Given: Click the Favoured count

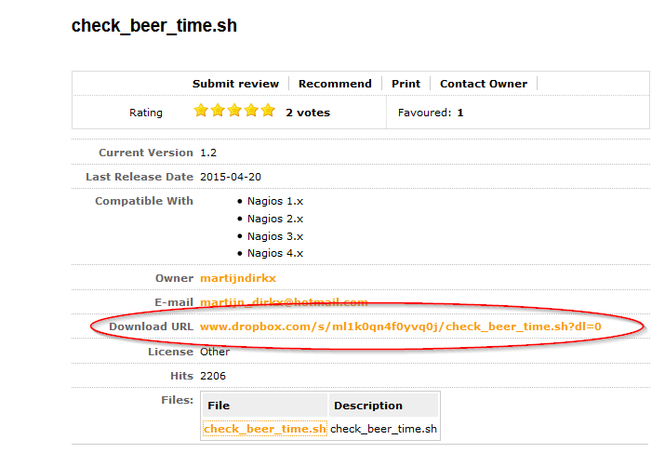Looking at the screenshot, I should [459, 113].
